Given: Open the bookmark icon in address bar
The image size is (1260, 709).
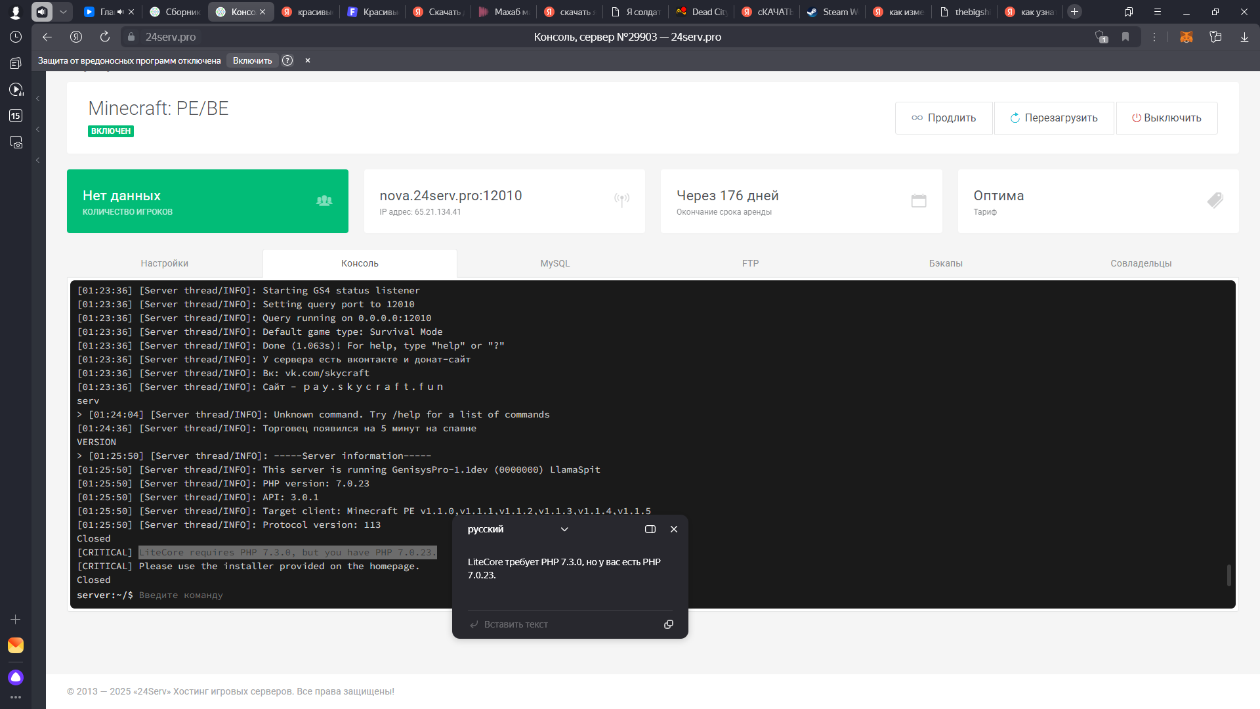Looking at the screenshot, I should pyautogui.click(x=1125, y=37).
